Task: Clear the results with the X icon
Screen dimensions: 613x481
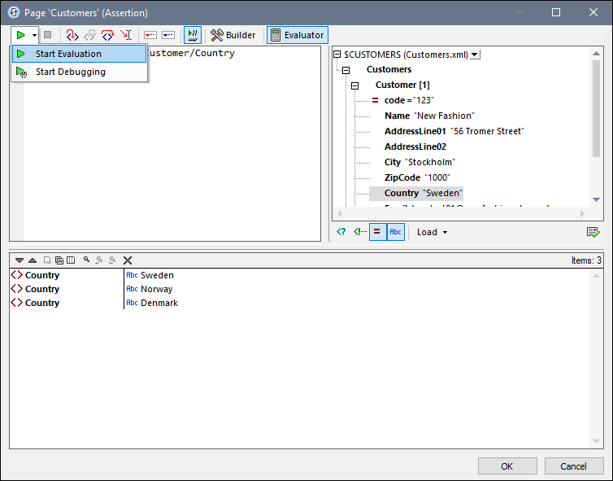Action: point(128,260)
